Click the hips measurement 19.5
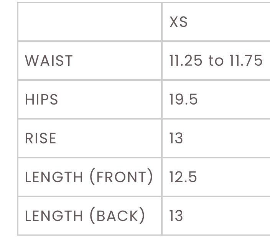 click(x=183, y=99)
